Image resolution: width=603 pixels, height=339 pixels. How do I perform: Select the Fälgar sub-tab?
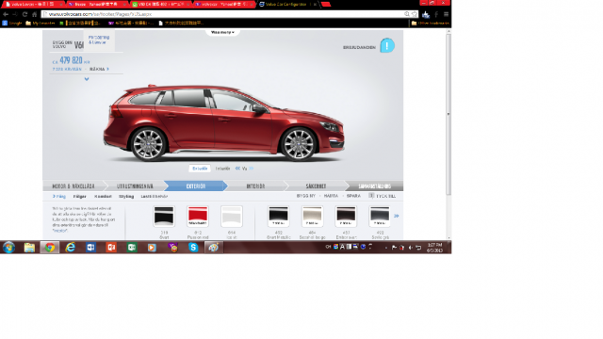pos(79,196)
